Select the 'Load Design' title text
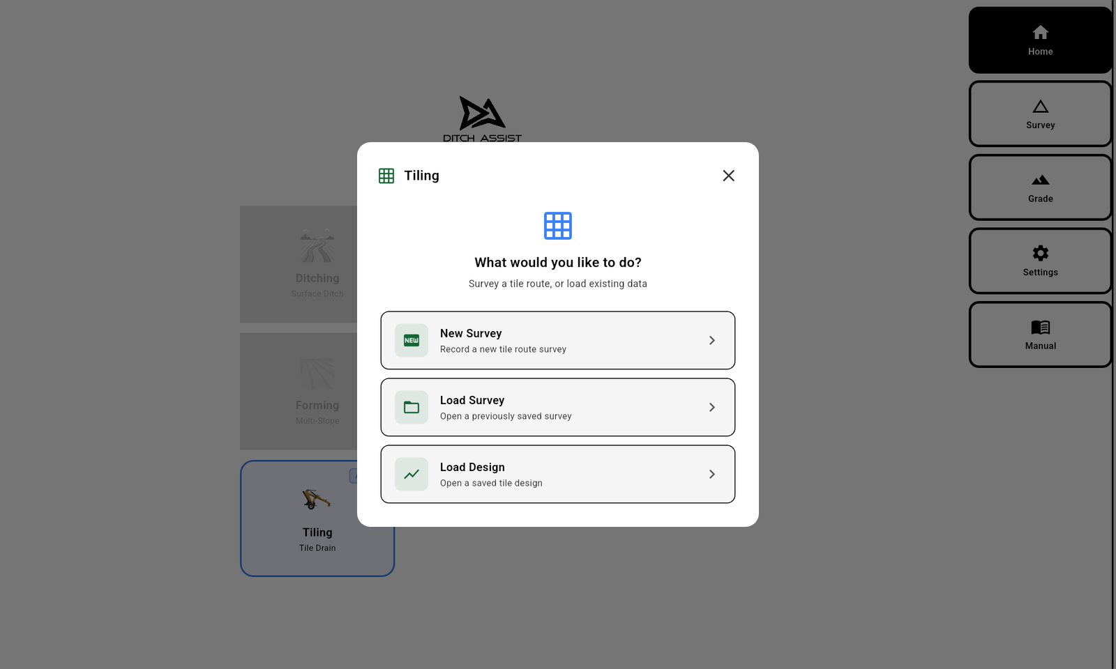 point(472,467)
